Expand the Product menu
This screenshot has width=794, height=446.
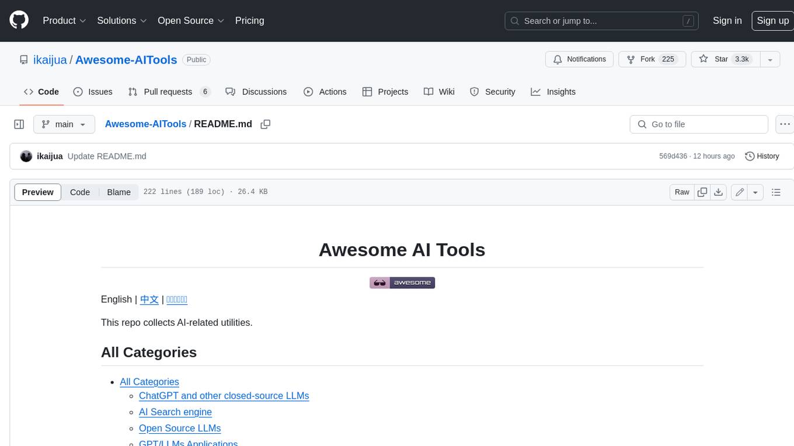point(64,20)
